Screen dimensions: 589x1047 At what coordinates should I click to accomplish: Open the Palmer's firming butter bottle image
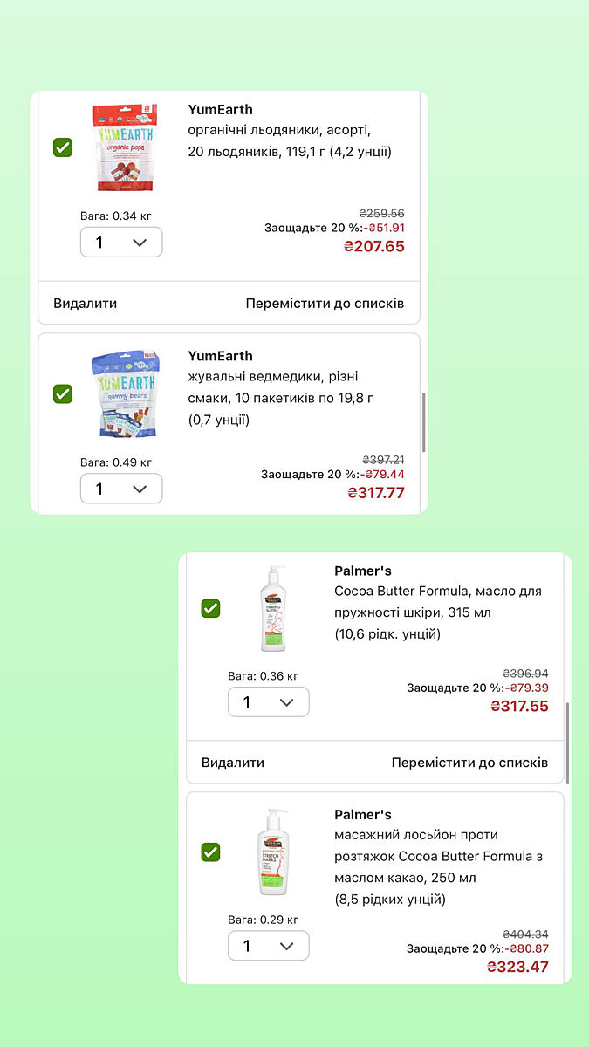pyautogui.click(x=271, y=608)
